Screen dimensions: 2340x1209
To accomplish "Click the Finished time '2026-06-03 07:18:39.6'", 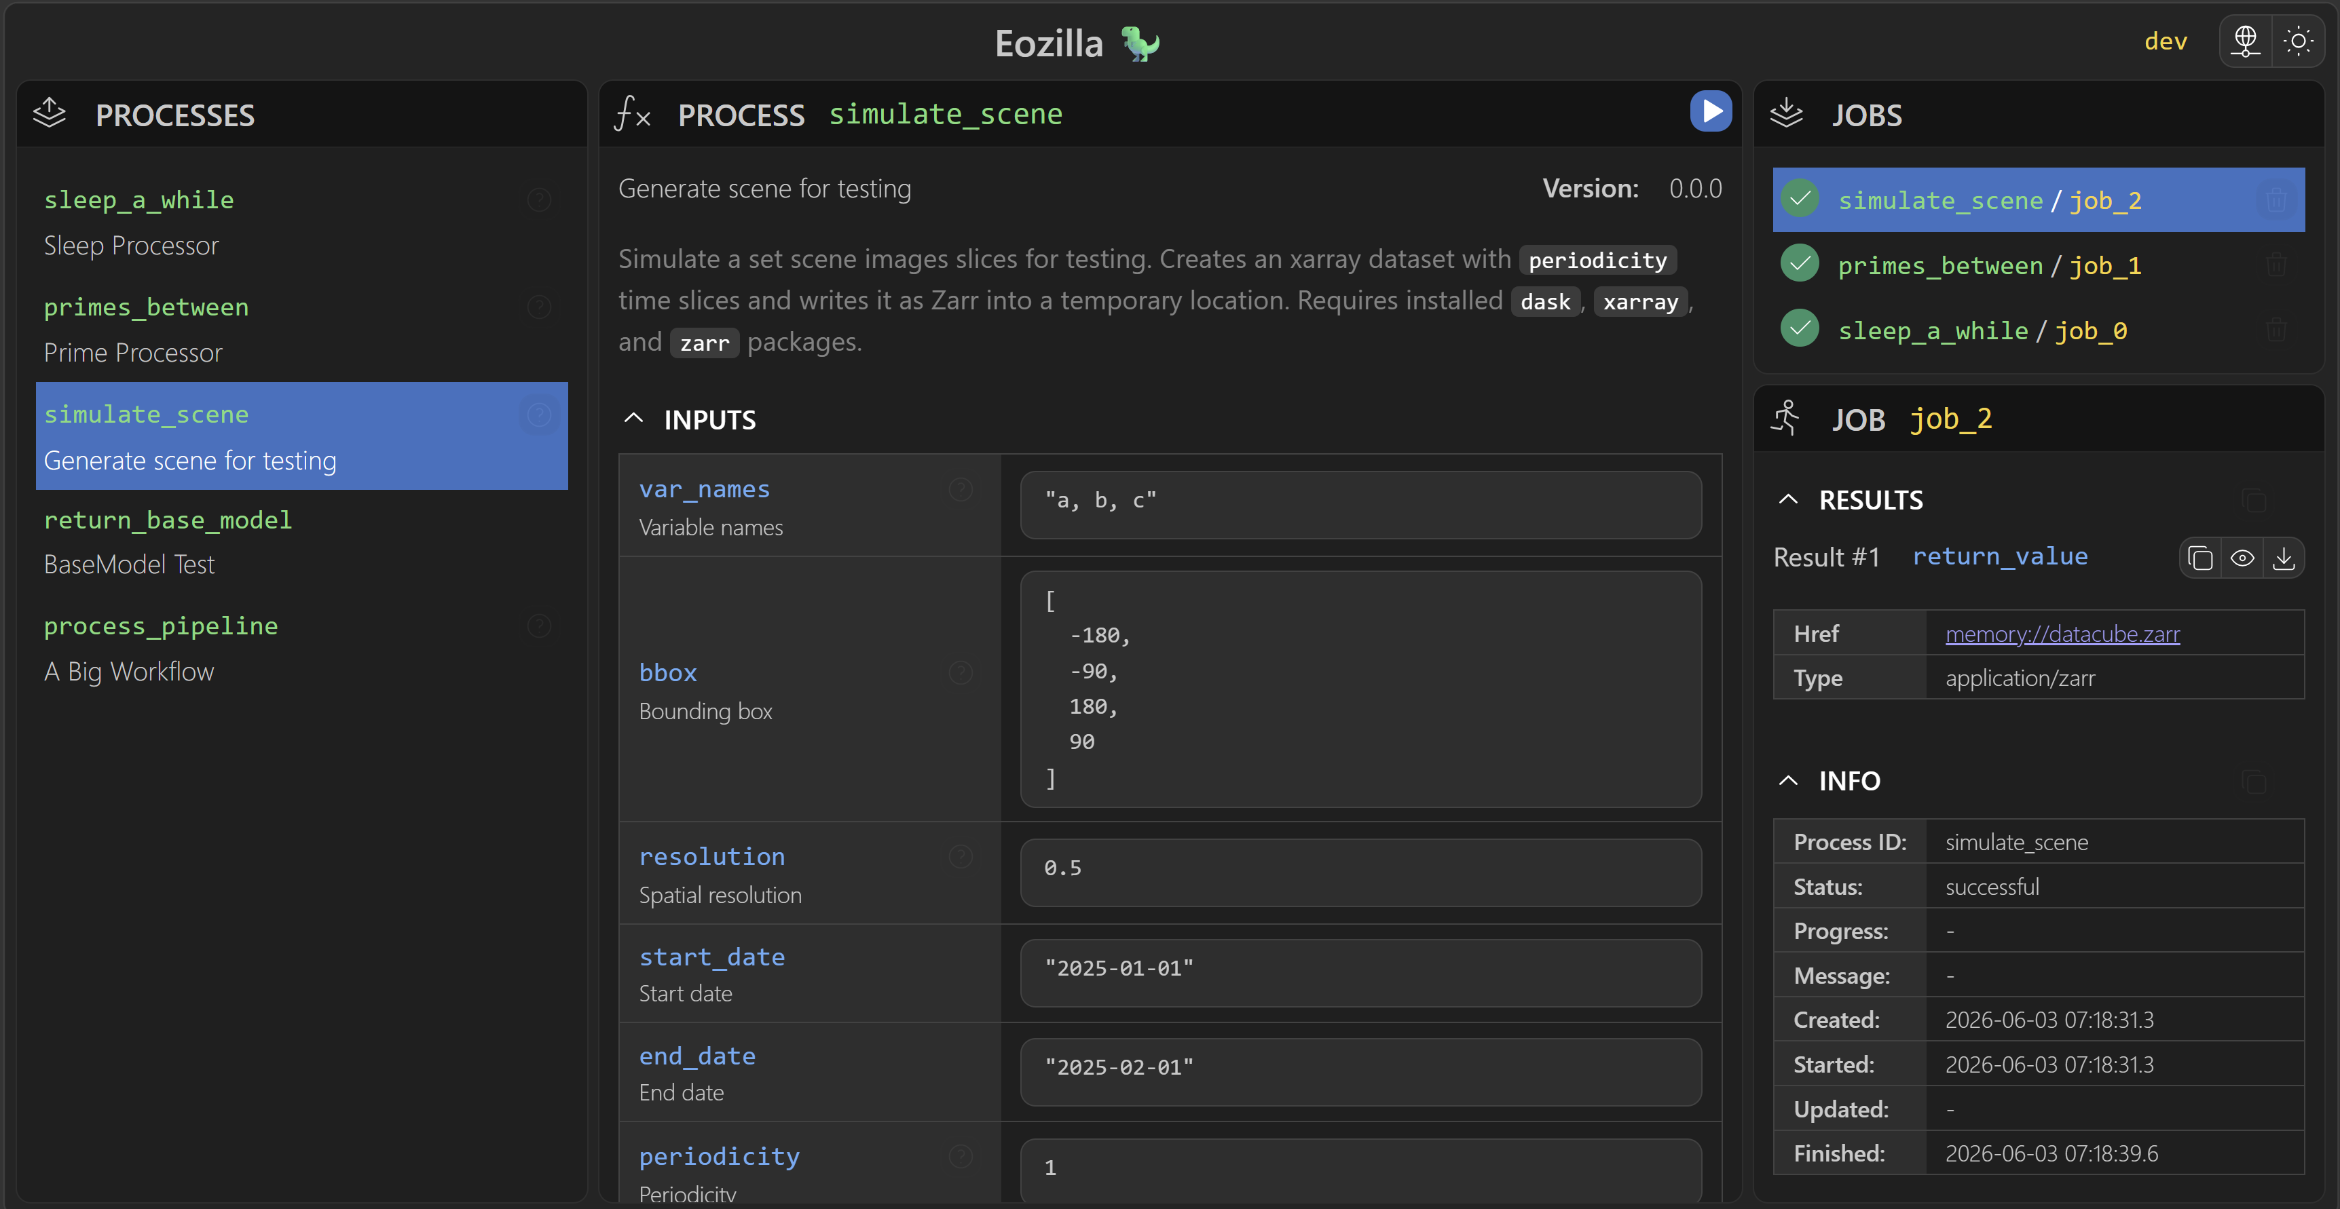I will 2051,1153.
